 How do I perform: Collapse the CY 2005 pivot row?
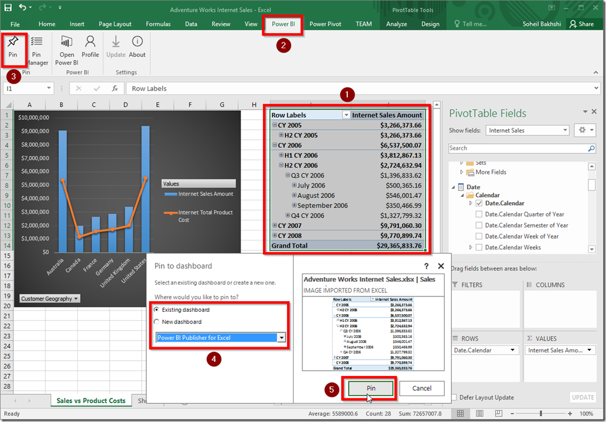click(275, 125)
